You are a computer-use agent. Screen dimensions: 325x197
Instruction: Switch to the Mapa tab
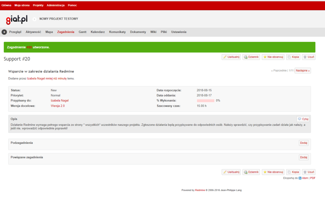click(49, 32)
